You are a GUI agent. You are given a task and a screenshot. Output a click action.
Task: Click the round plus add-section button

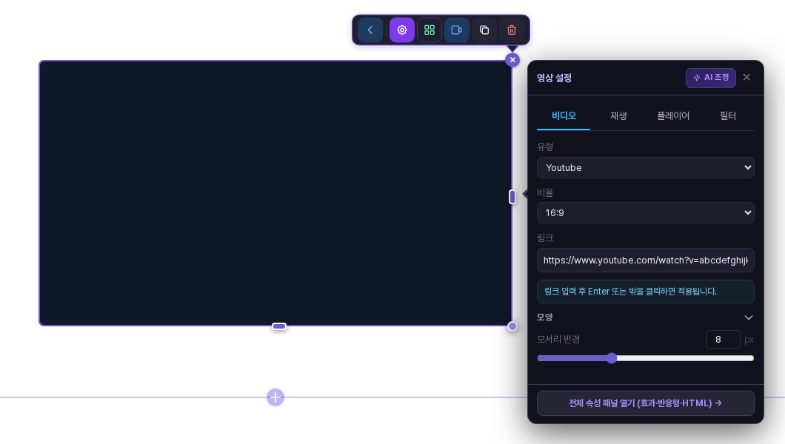click(x=275, y=397)
